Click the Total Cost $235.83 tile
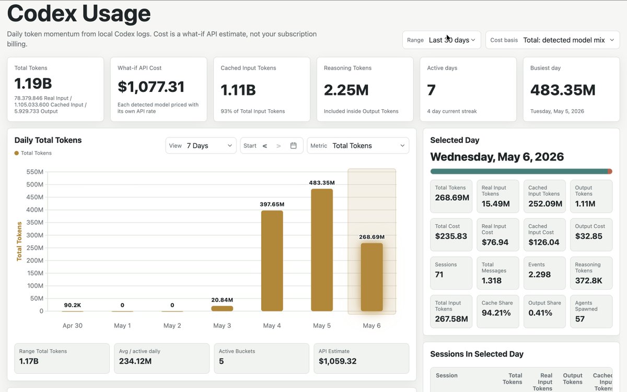Image resolution: width=627 pixels, height=392 pixels. (451, 235)
